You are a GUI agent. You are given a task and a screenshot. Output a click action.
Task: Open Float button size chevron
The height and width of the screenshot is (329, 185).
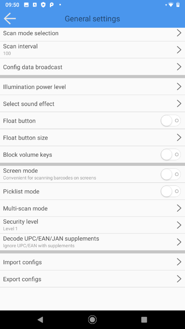(x=179, y=138)
